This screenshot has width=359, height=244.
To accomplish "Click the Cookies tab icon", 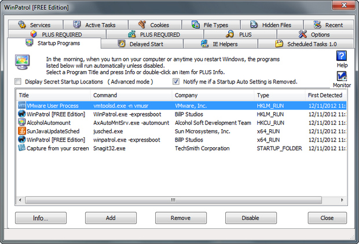I will point(142,24).
